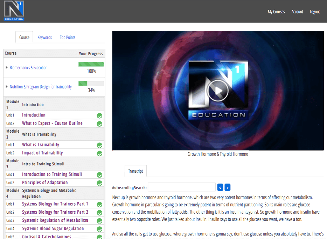Viewport: 327px width, 239px height.
Task: Click the next search result arrow
Action: click(x=228, y=187)
